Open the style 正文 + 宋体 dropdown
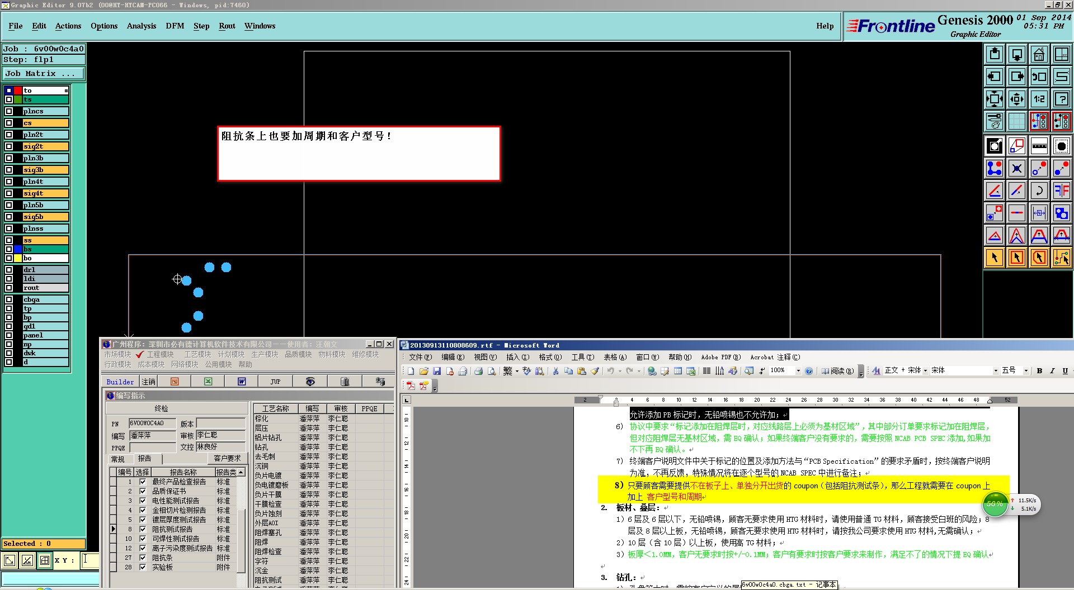Screen dimensions: 1074x590 pyautogui.click(x=926, y=371)
